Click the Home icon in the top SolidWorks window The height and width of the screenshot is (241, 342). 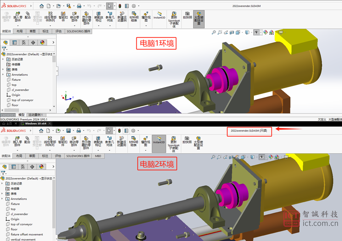click(x=42, y=6)
